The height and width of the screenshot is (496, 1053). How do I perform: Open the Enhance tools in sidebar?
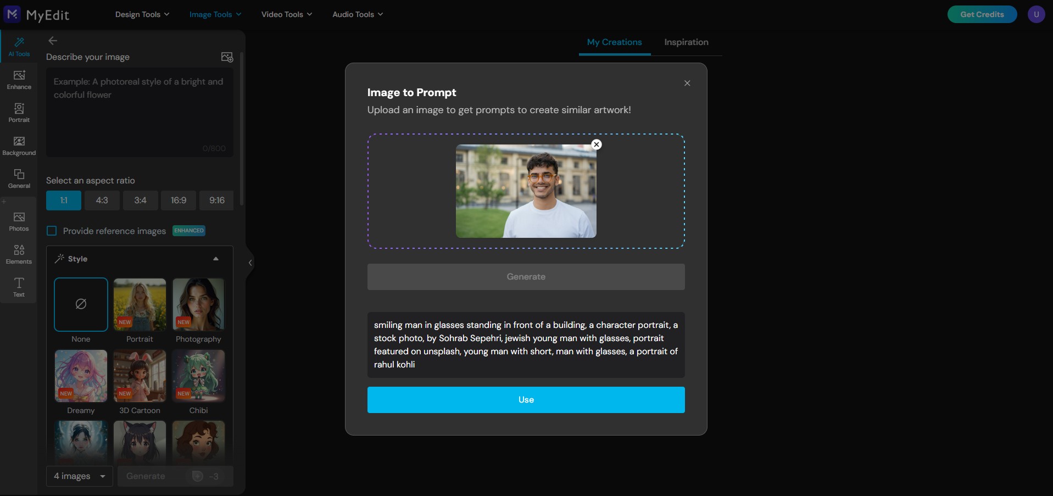(x=19, y=80)
